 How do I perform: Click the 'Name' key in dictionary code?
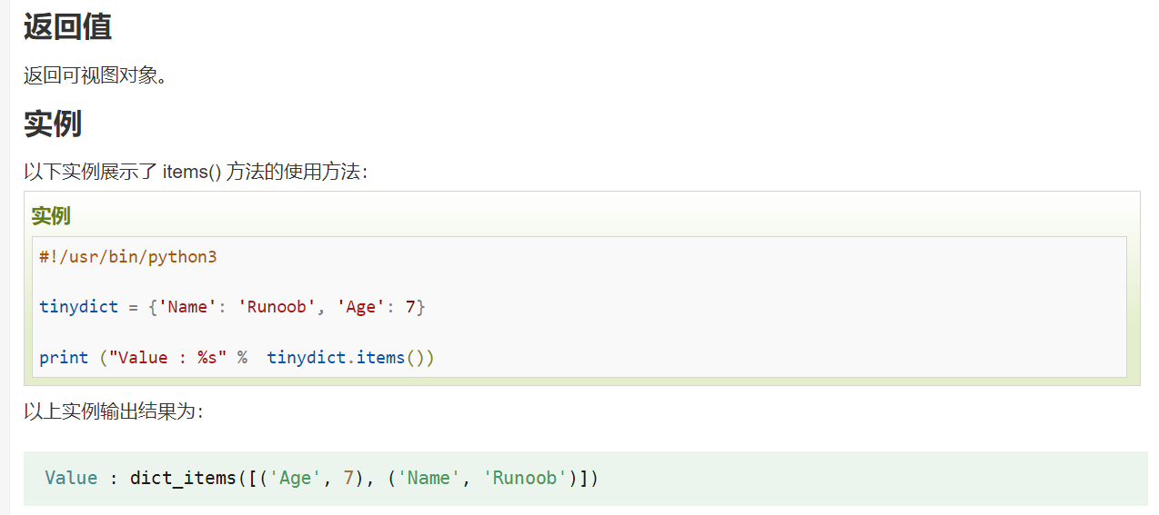(x=188, y=307)
